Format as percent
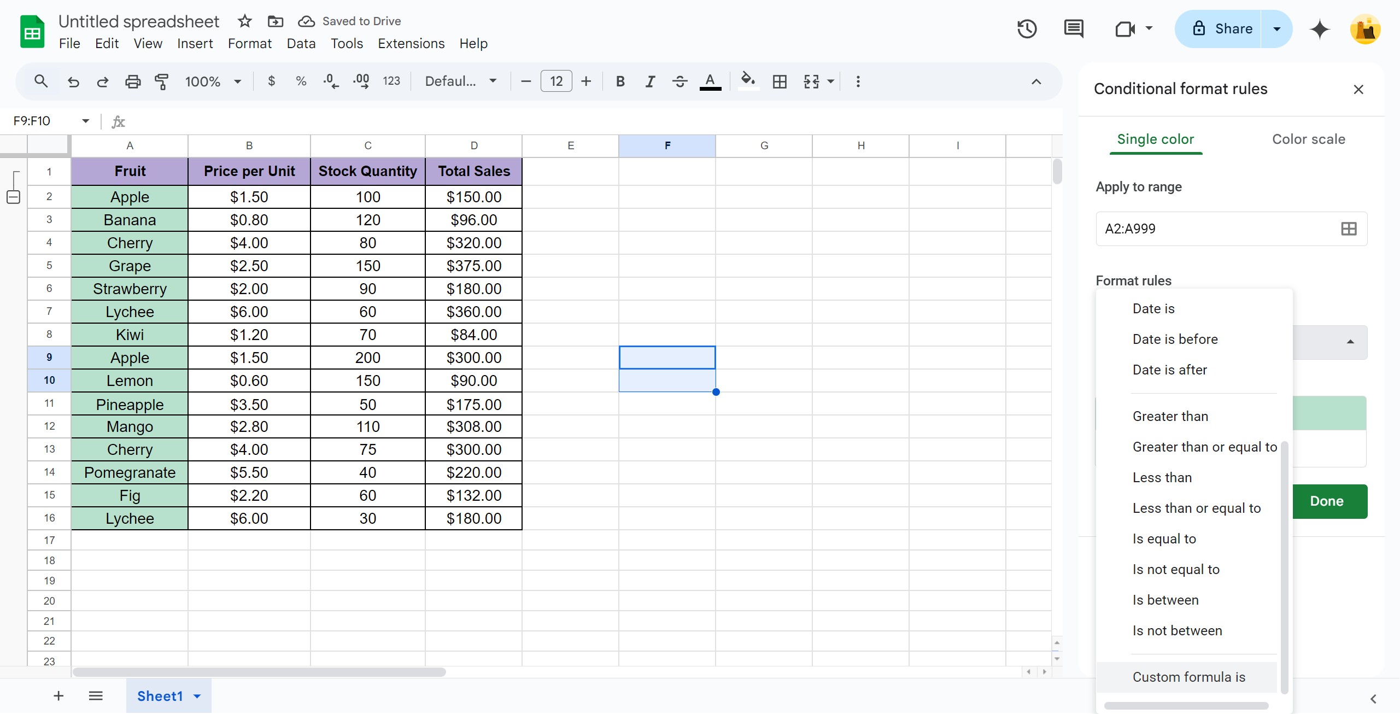The image size is (1400, 714). pyautogui.click(x=301, y=81)
